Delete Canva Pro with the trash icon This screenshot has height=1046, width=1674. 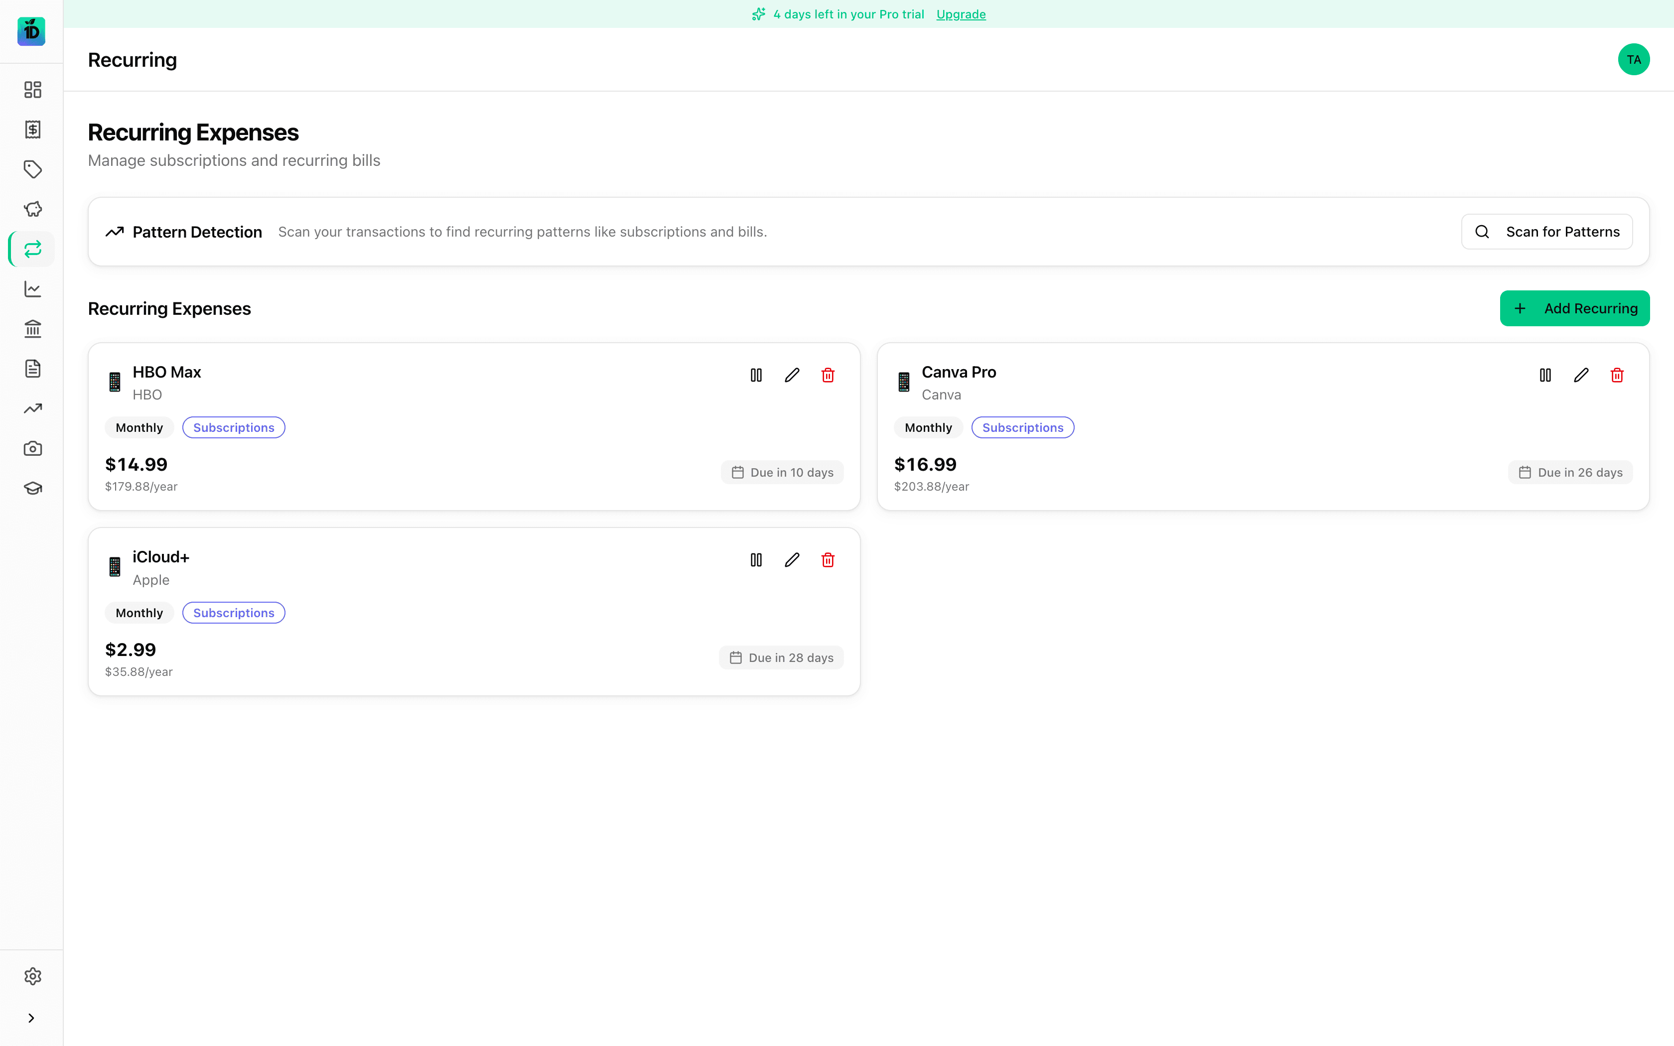(1617, 374)
